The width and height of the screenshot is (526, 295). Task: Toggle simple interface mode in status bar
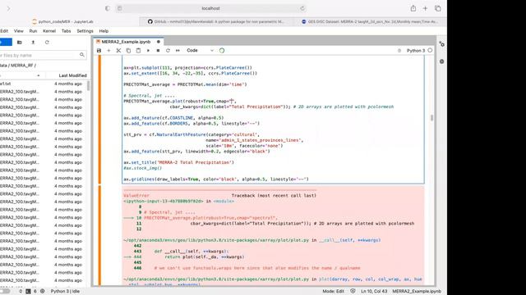pyautogui.click(x=5, y=292)
